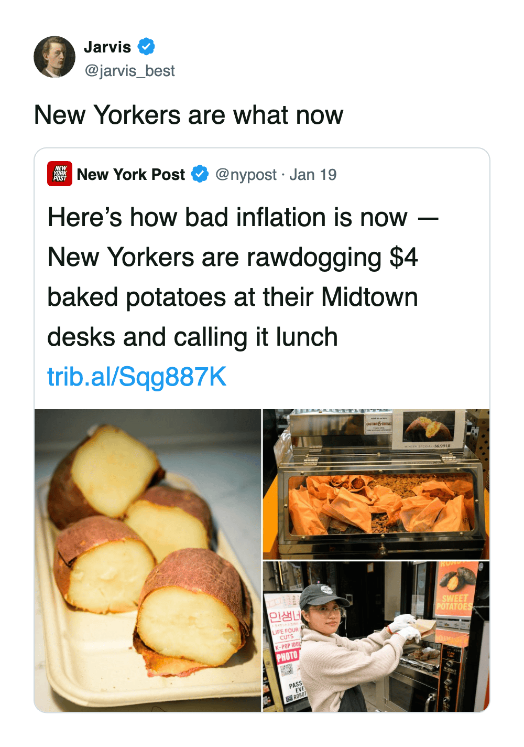This screenshot has width=524, height=747.
Task: Visit the @jarvis_best handle
Action: 129,71
